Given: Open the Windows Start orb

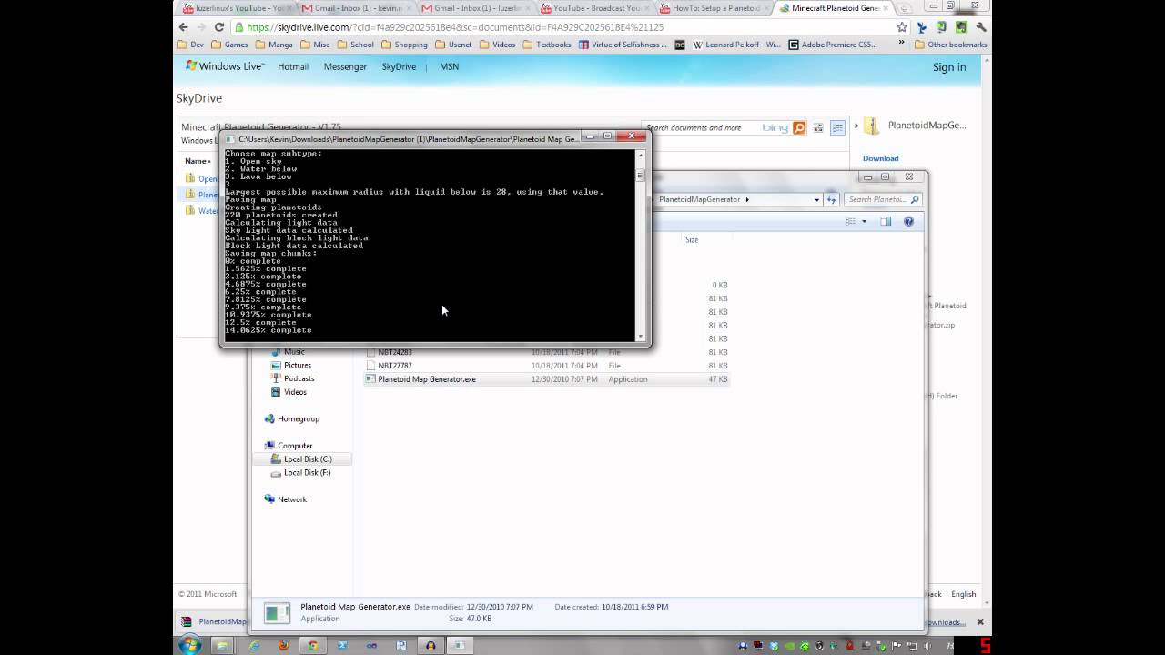Looking at the screenshot, I should [x=190, y=645].
